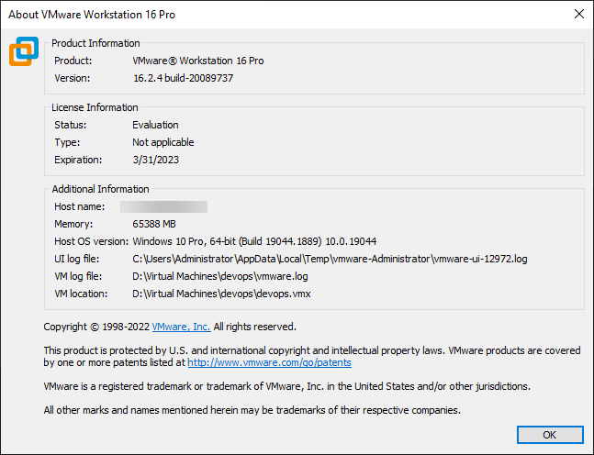Image resolution: width=594 pixels, height=455 pixels.
Task: Click the VM location path devops.vmx
Action: [x=221, y=294]
